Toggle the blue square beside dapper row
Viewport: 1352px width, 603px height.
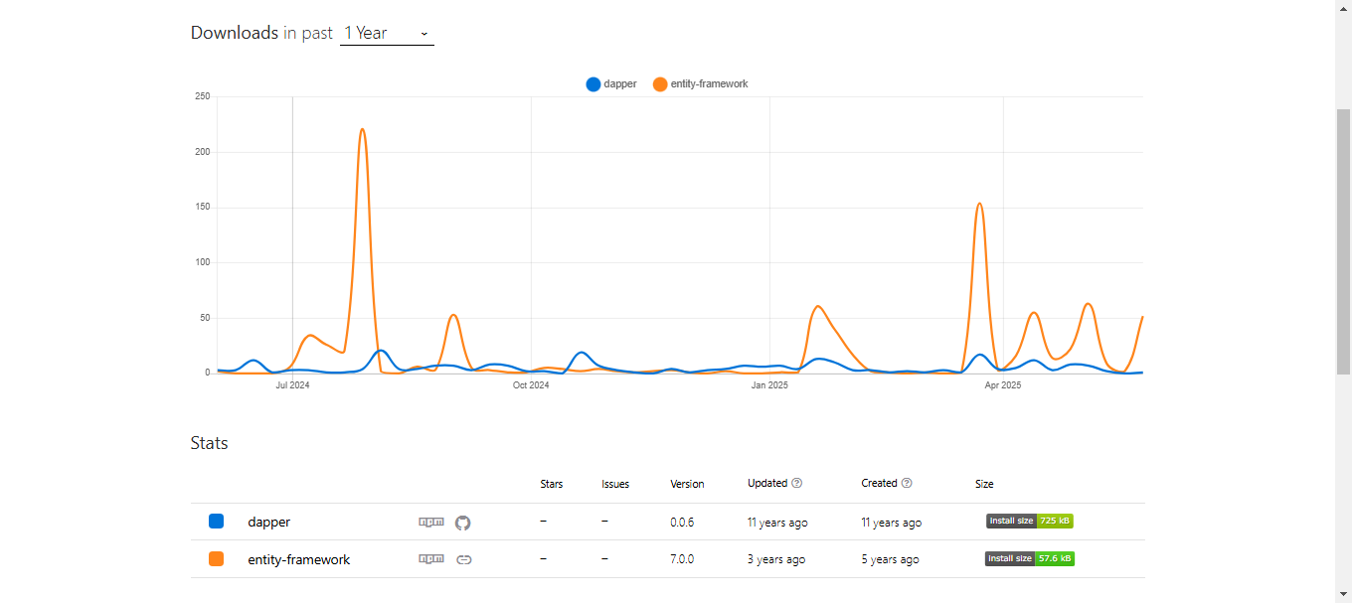[x=217, y=521]
